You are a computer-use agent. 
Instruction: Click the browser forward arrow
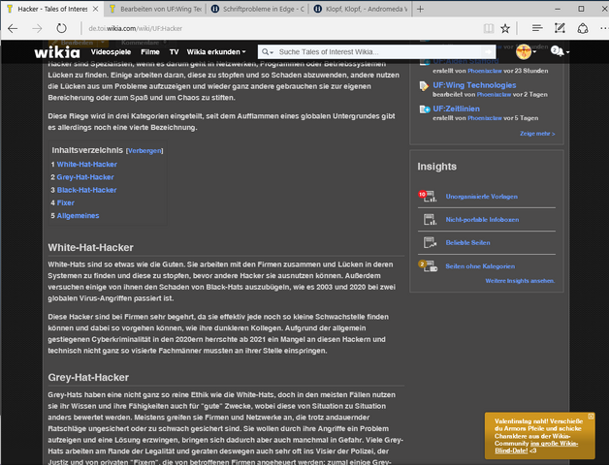pyautogui.click(x=37, y=28)
